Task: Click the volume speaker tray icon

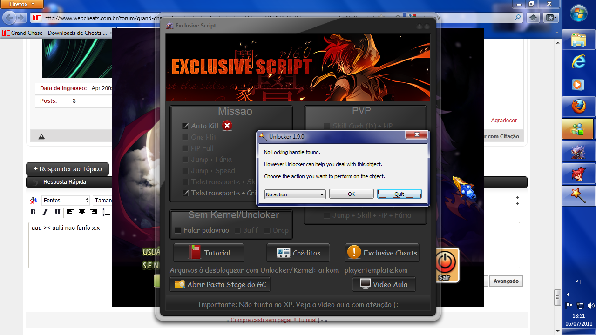Action: [x=591, y=306]
